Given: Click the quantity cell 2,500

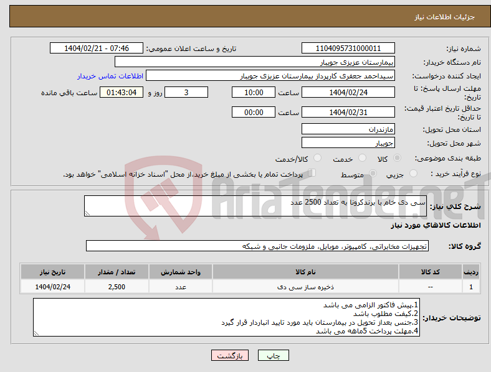Looking at the screenshot, I should [117, 287].
